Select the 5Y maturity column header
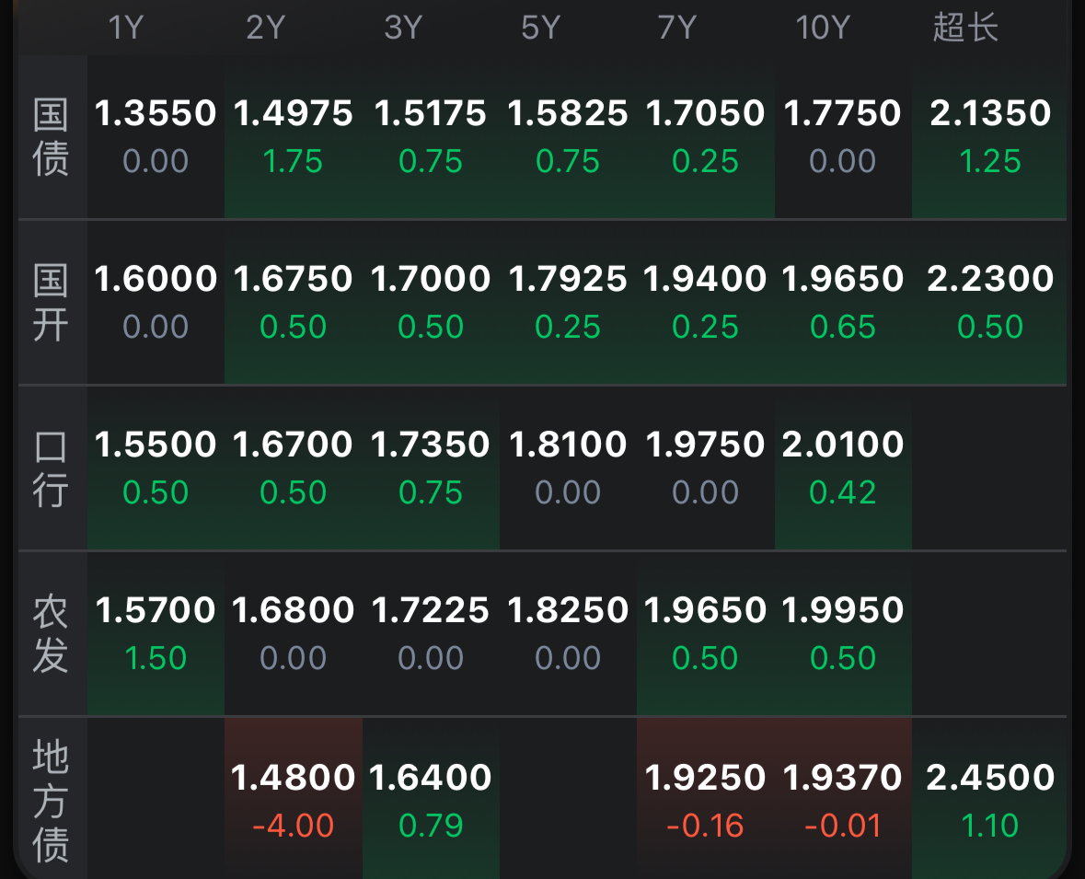The height and width of the screenshot is (879, 1085). click(x=540, y=28)
